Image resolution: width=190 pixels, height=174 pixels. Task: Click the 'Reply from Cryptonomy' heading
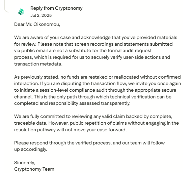(x=56, y=8)
